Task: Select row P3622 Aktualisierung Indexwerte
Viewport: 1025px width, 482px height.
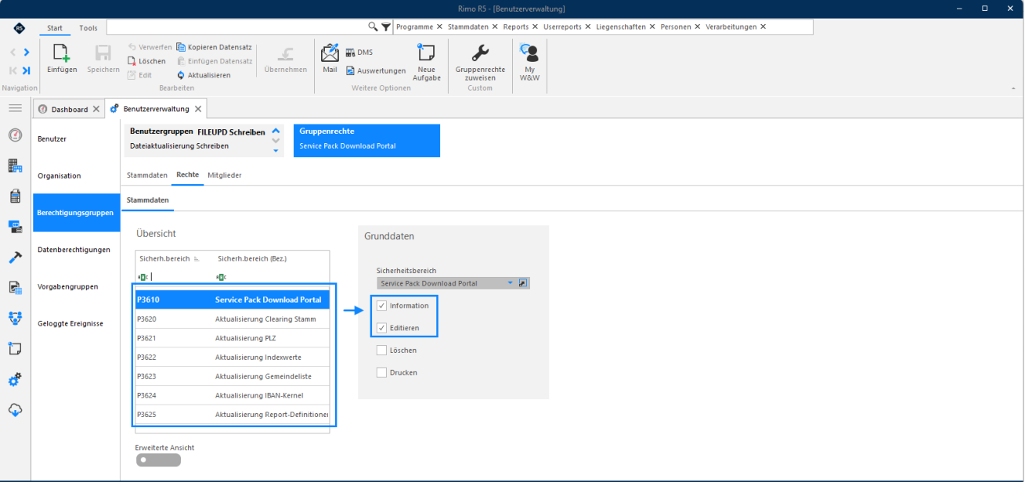Action: pos(233,358)
